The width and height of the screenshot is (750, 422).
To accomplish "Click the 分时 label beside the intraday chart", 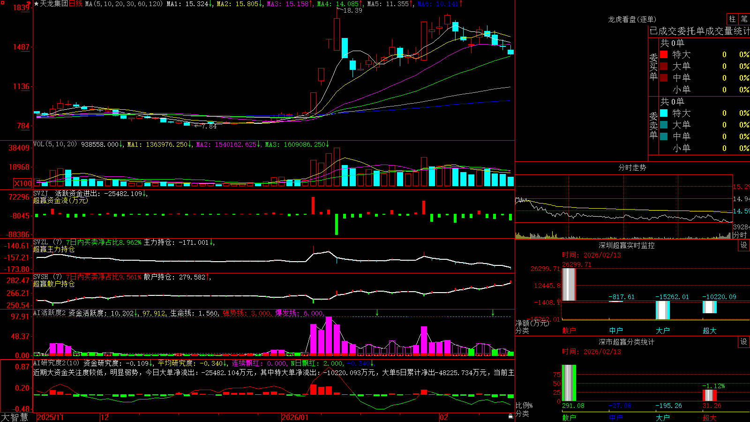I will (740, 235).
